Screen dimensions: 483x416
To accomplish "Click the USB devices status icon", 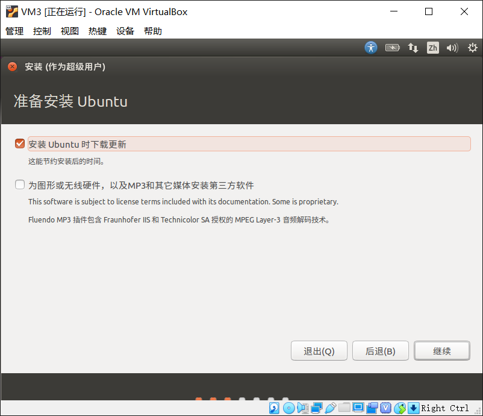I will click(x=330, y=408).
